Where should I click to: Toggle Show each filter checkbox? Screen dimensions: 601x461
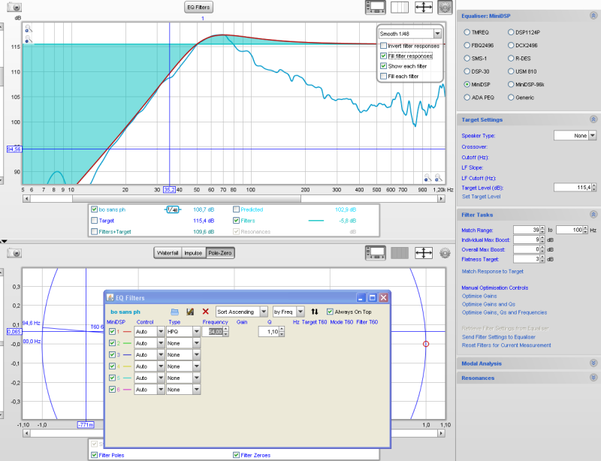point(383,66)
